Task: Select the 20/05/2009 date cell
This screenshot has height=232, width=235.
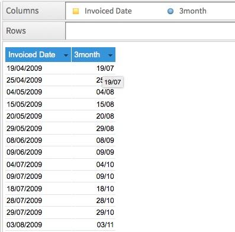Action: pos(38,116)
